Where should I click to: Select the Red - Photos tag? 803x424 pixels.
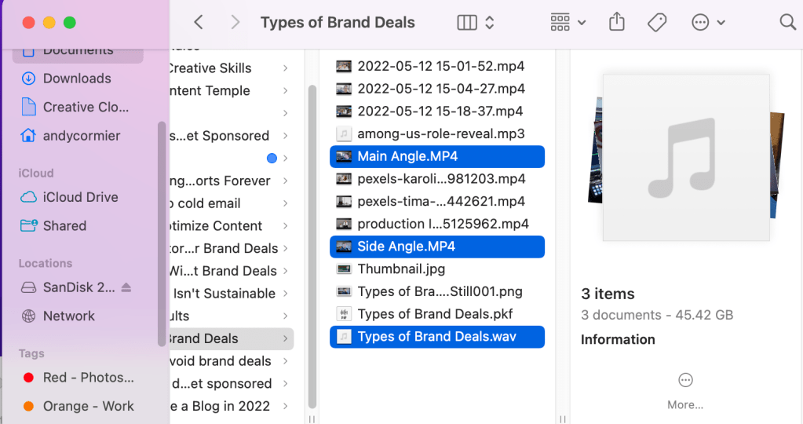click(88, 378)
